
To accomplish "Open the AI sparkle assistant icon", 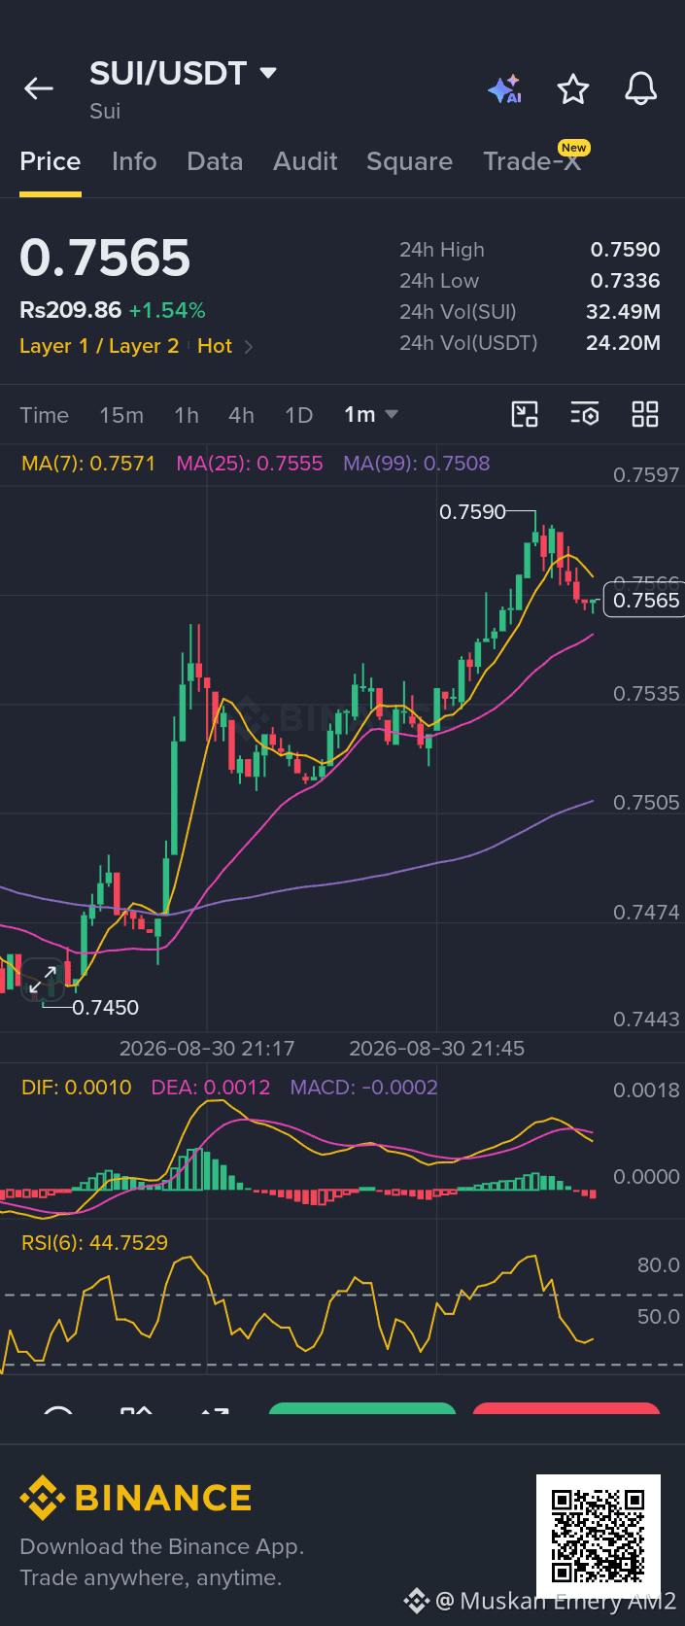I will coord(505,89).
